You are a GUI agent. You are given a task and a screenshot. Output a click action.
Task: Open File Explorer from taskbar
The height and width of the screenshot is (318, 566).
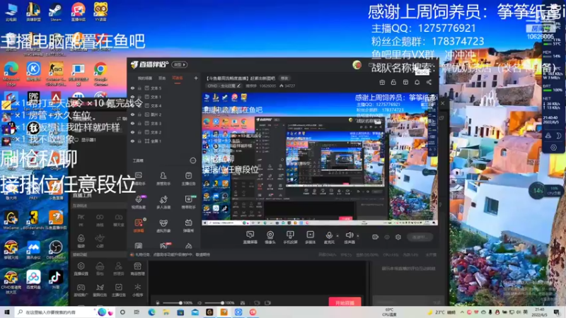click(166, 312)
